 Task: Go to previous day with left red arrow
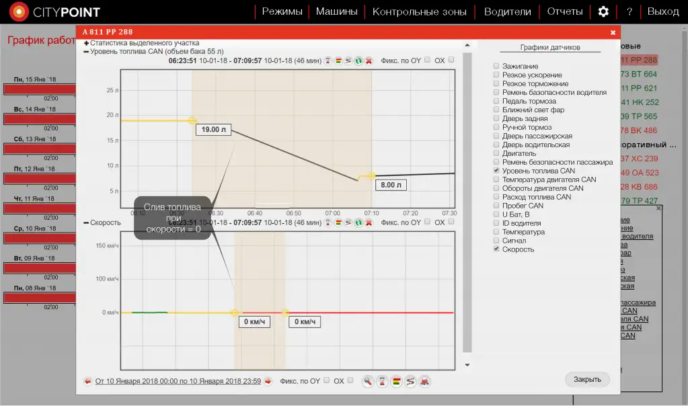click(x=87, y=381)
